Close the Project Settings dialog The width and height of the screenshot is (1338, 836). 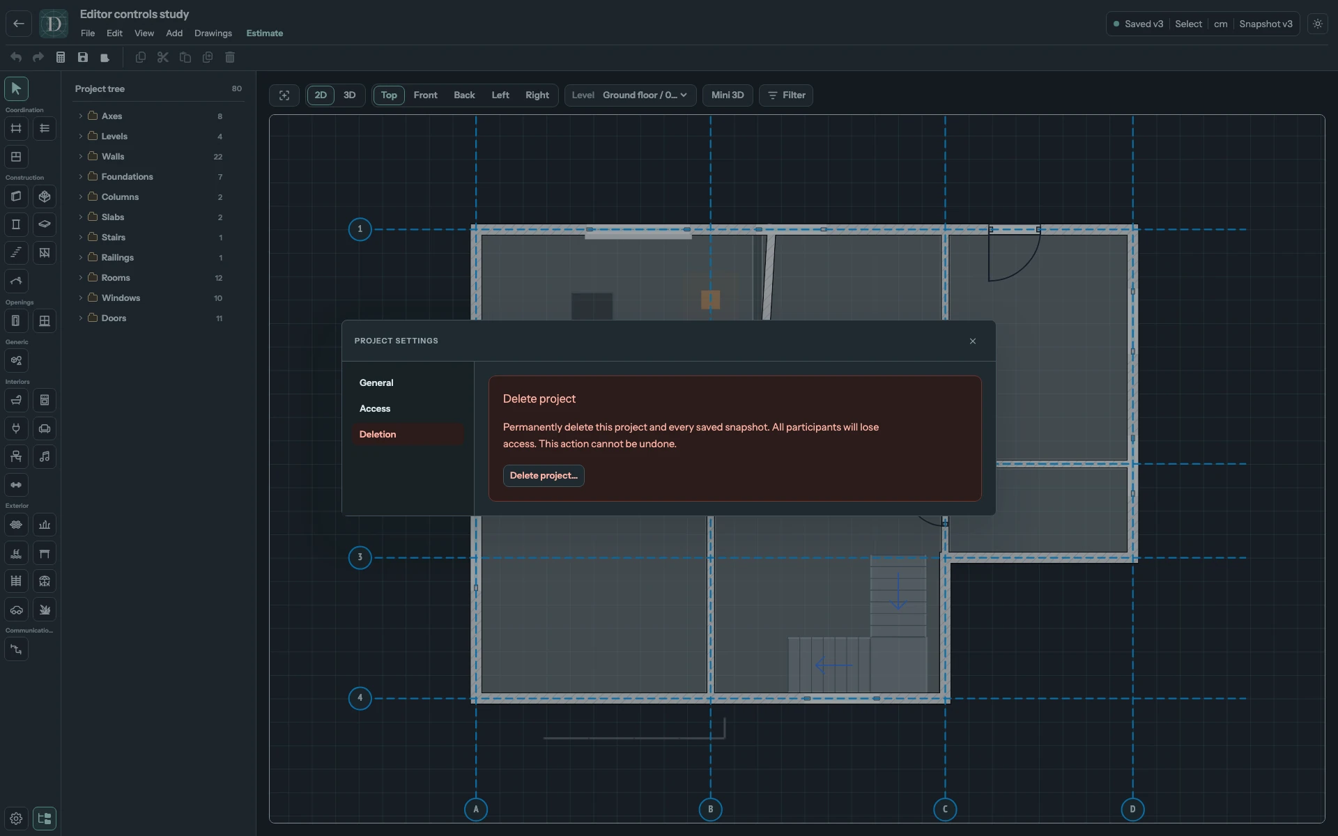tap(973, 341)
